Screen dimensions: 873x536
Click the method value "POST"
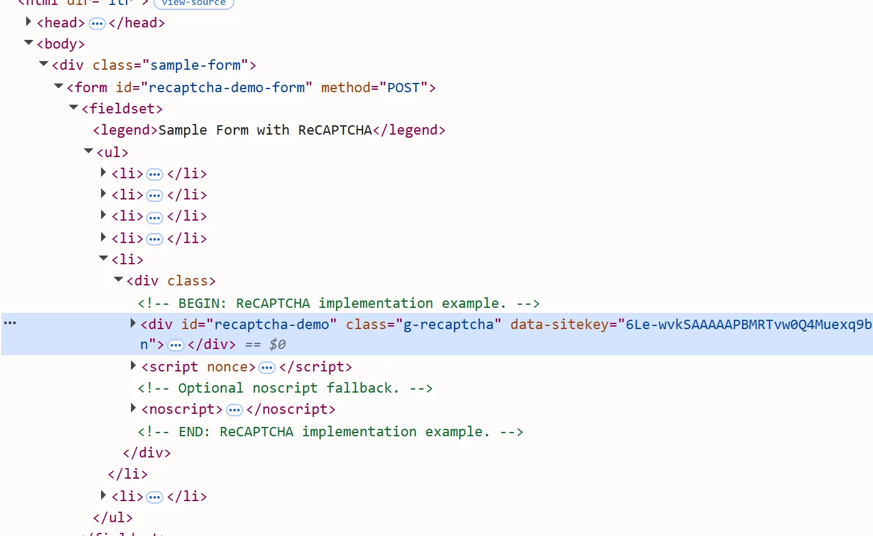pyautogui.click(x=403, y=88)
